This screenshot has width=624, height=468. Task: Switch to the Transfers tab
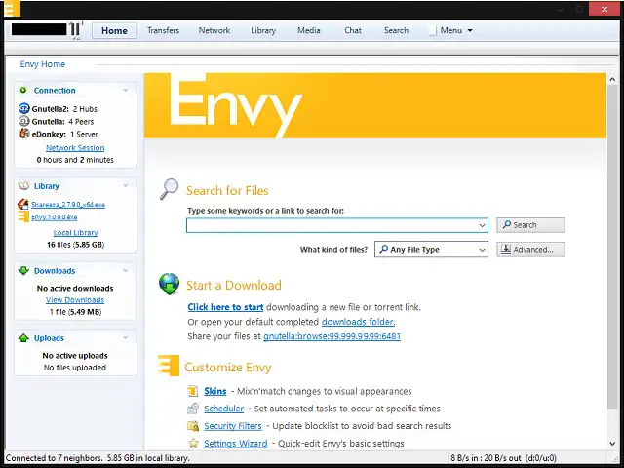click(x=163, y=30)
